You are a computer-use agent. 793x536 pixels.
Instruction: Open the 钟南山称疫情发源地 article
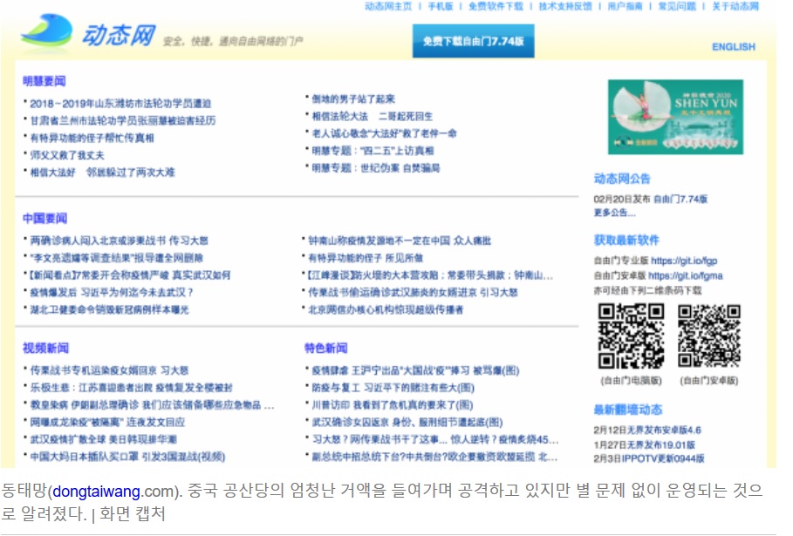point(400,241)
